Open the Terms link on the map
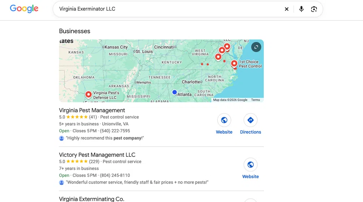The image size is (363, 202). coord(255,100)
